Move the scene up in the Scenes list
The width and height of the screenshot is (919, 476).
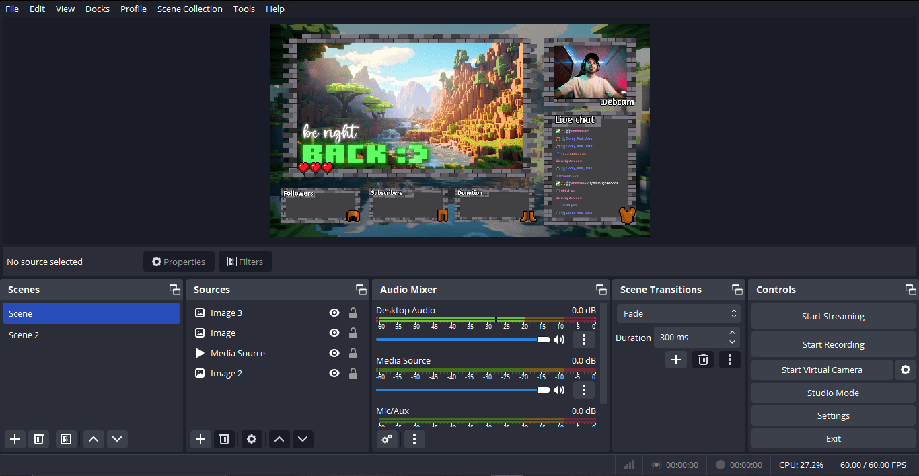click(x=94, y=439)
